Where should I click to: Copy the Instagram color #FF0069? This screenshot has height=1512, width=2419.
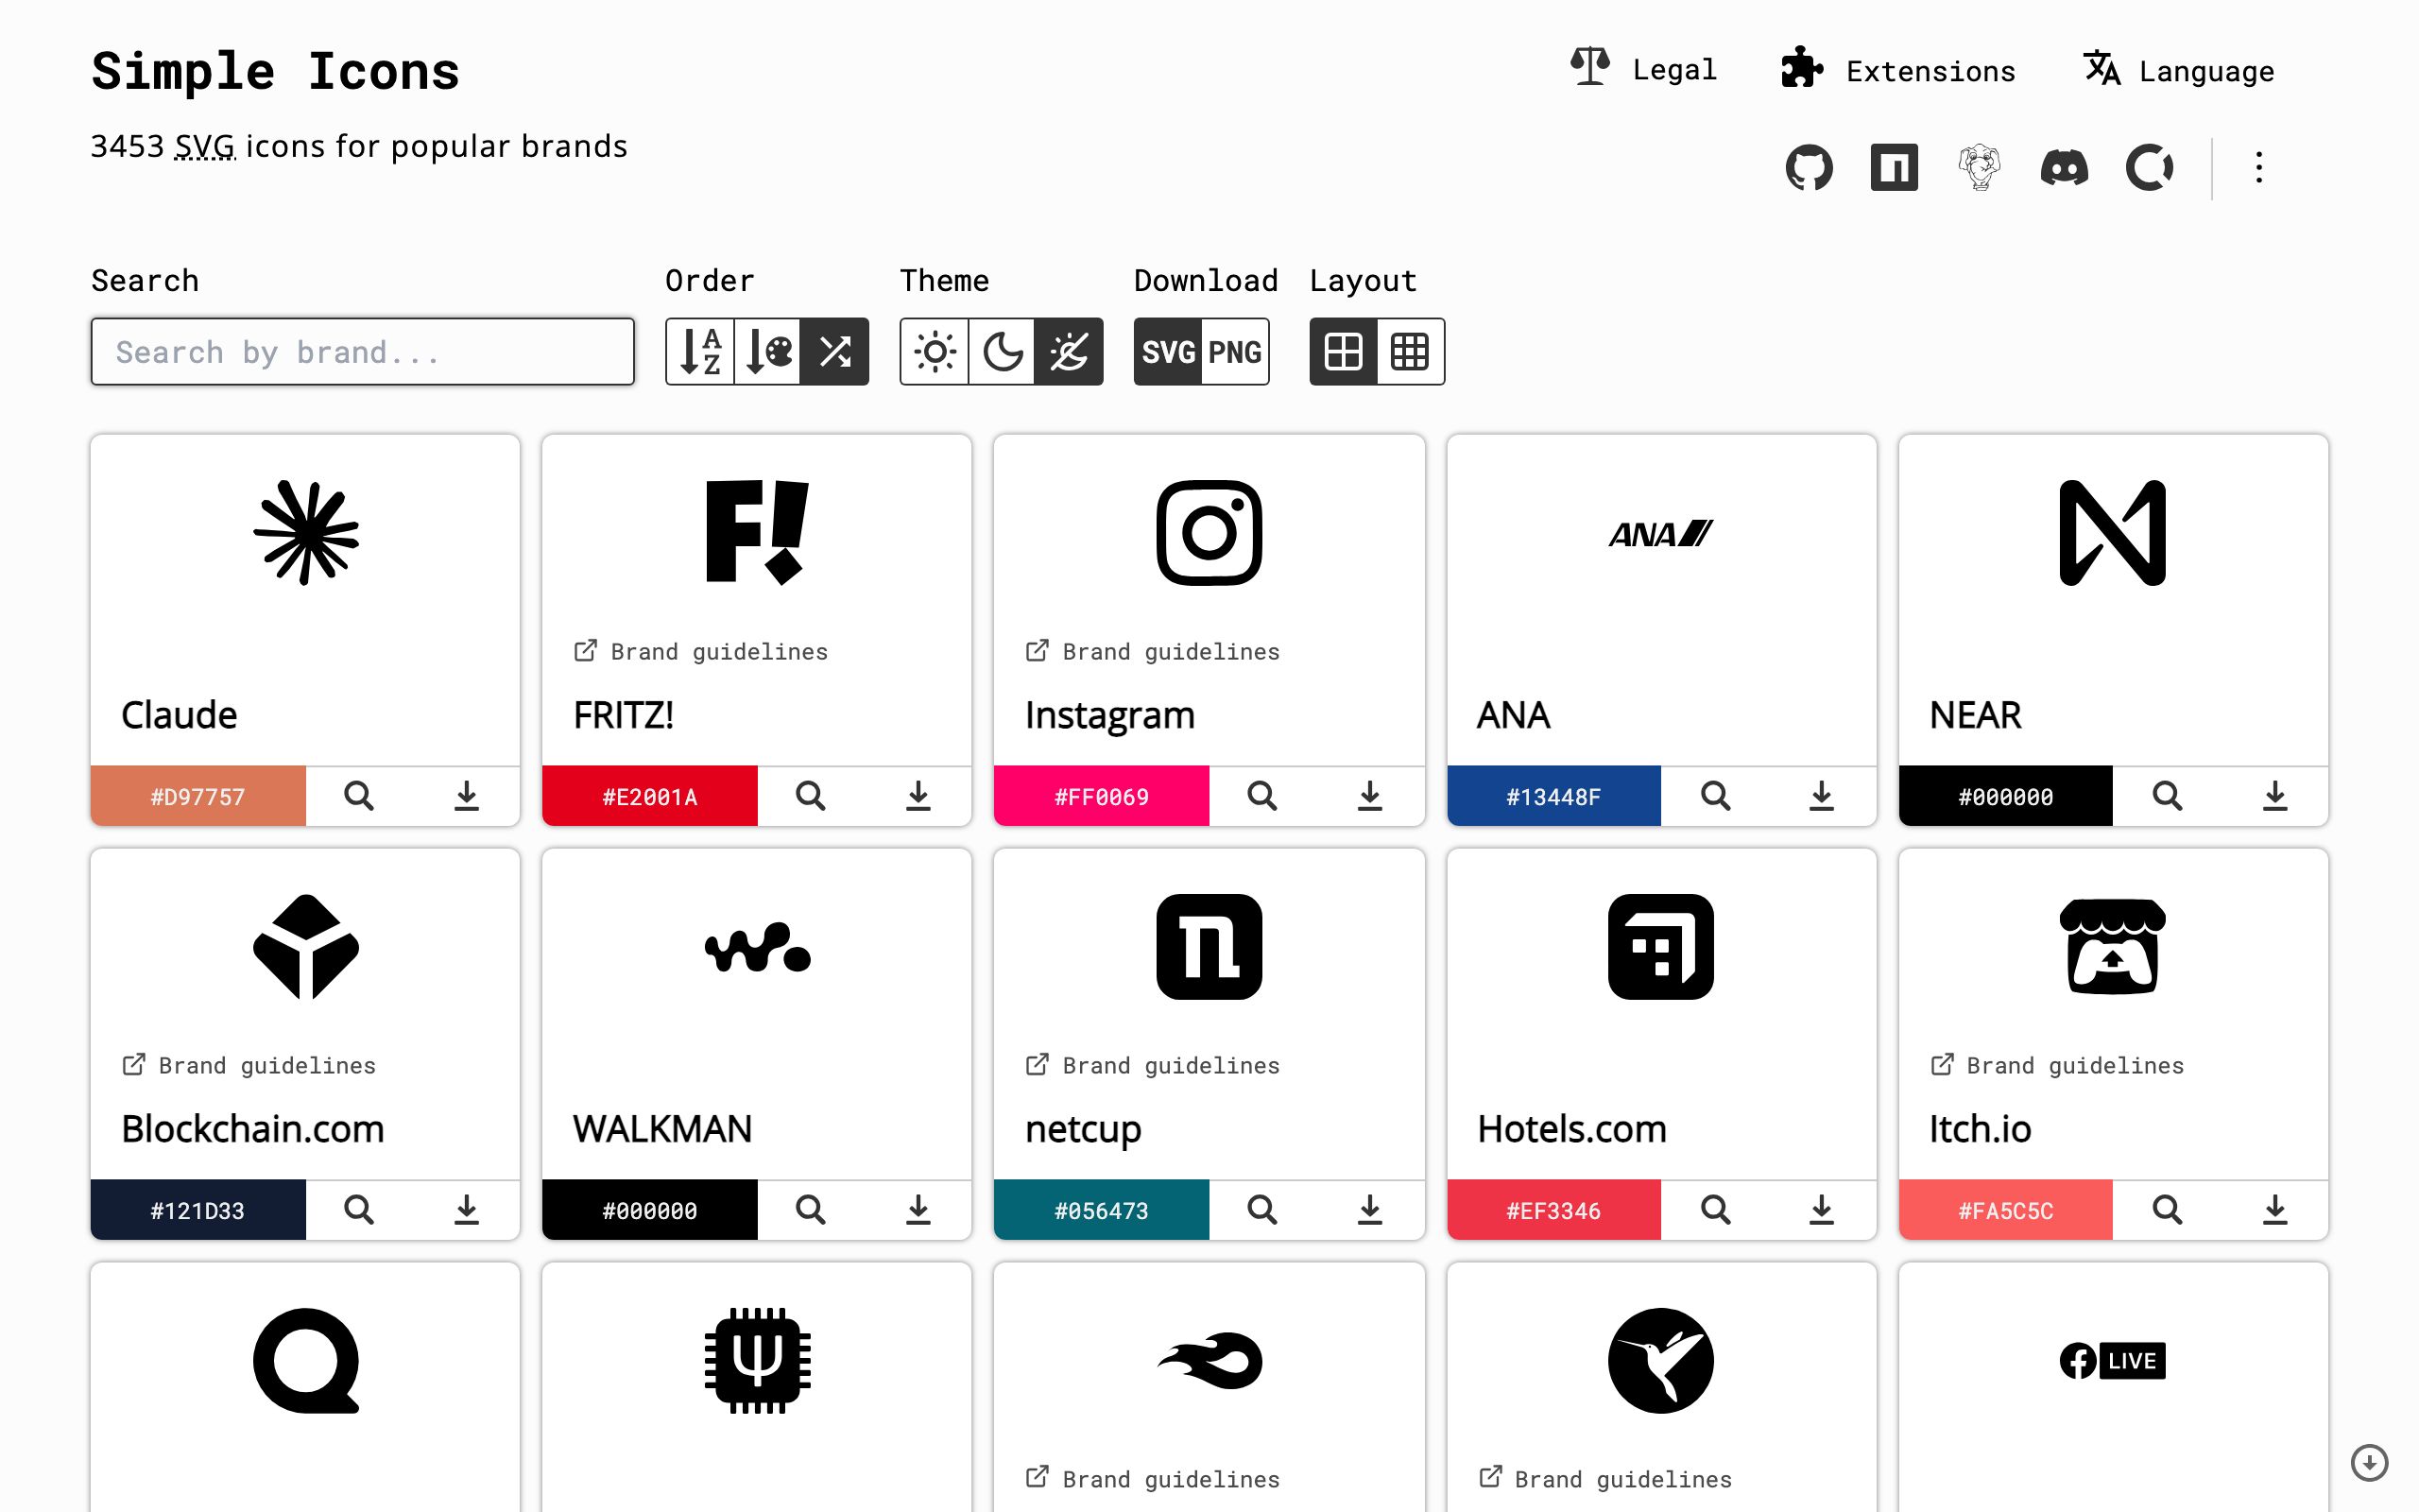pos(1102,796)
